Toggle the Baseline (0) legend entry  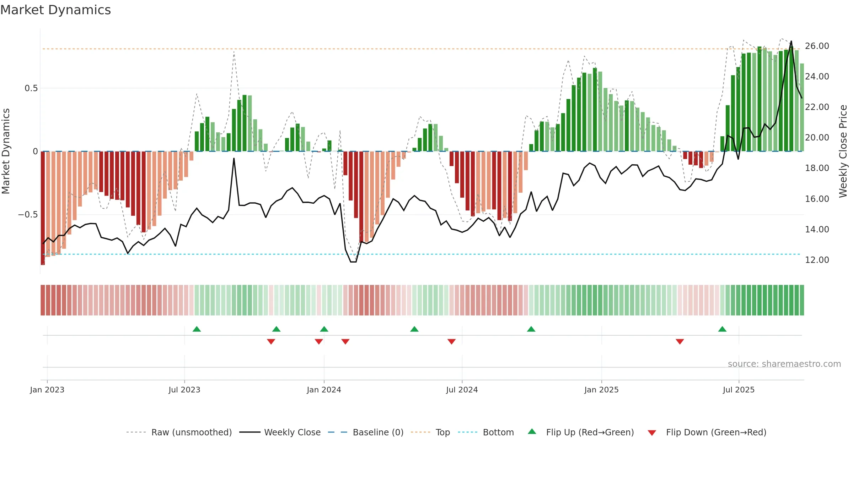(365, 432)
